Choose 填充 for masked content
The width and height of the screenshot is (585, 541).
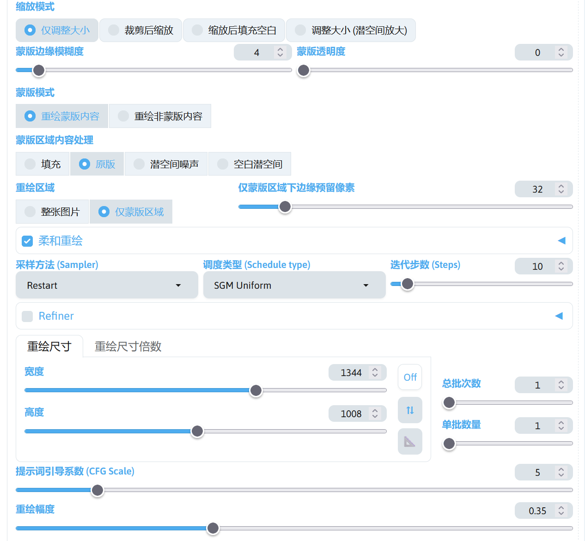(x=43, y=164)
